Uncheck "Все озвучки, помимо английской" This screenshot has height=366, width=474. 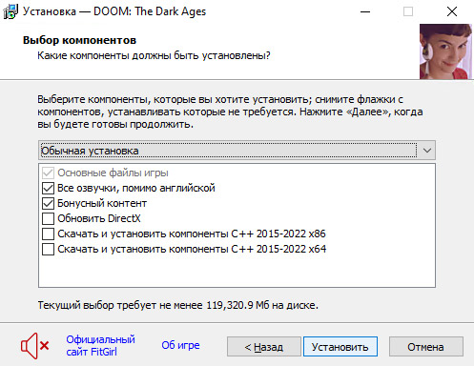[48, 188]
